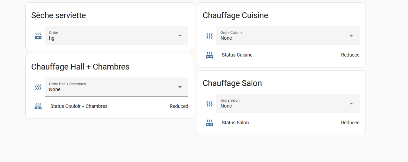Screen dimensions: 408x162
Task: Click the heat waves icon beside Ordre Cuisine
Action: (x=209, y=36)
